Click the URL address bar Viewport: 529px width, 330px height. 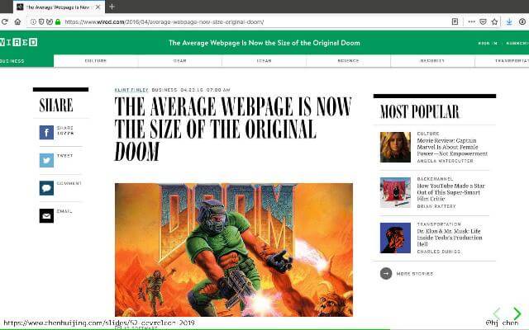pos(248,22)
